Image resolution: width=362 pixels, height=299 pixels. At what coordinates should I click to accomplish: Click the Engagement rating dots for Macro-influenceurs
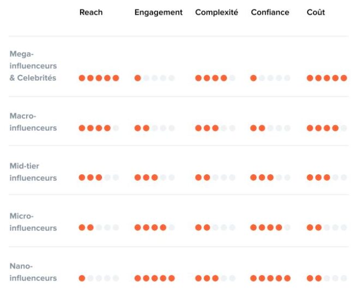[x=154, y=128]
